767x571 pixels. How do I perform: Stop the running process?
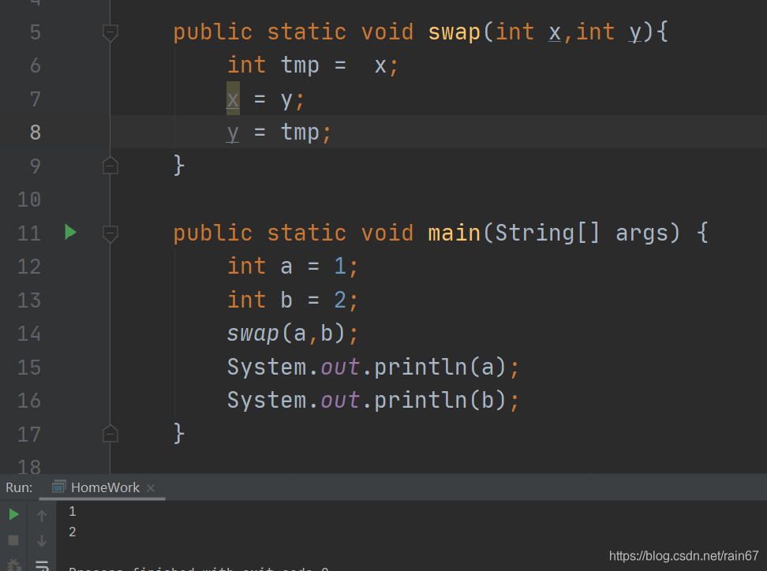click(x=13, y=540)
